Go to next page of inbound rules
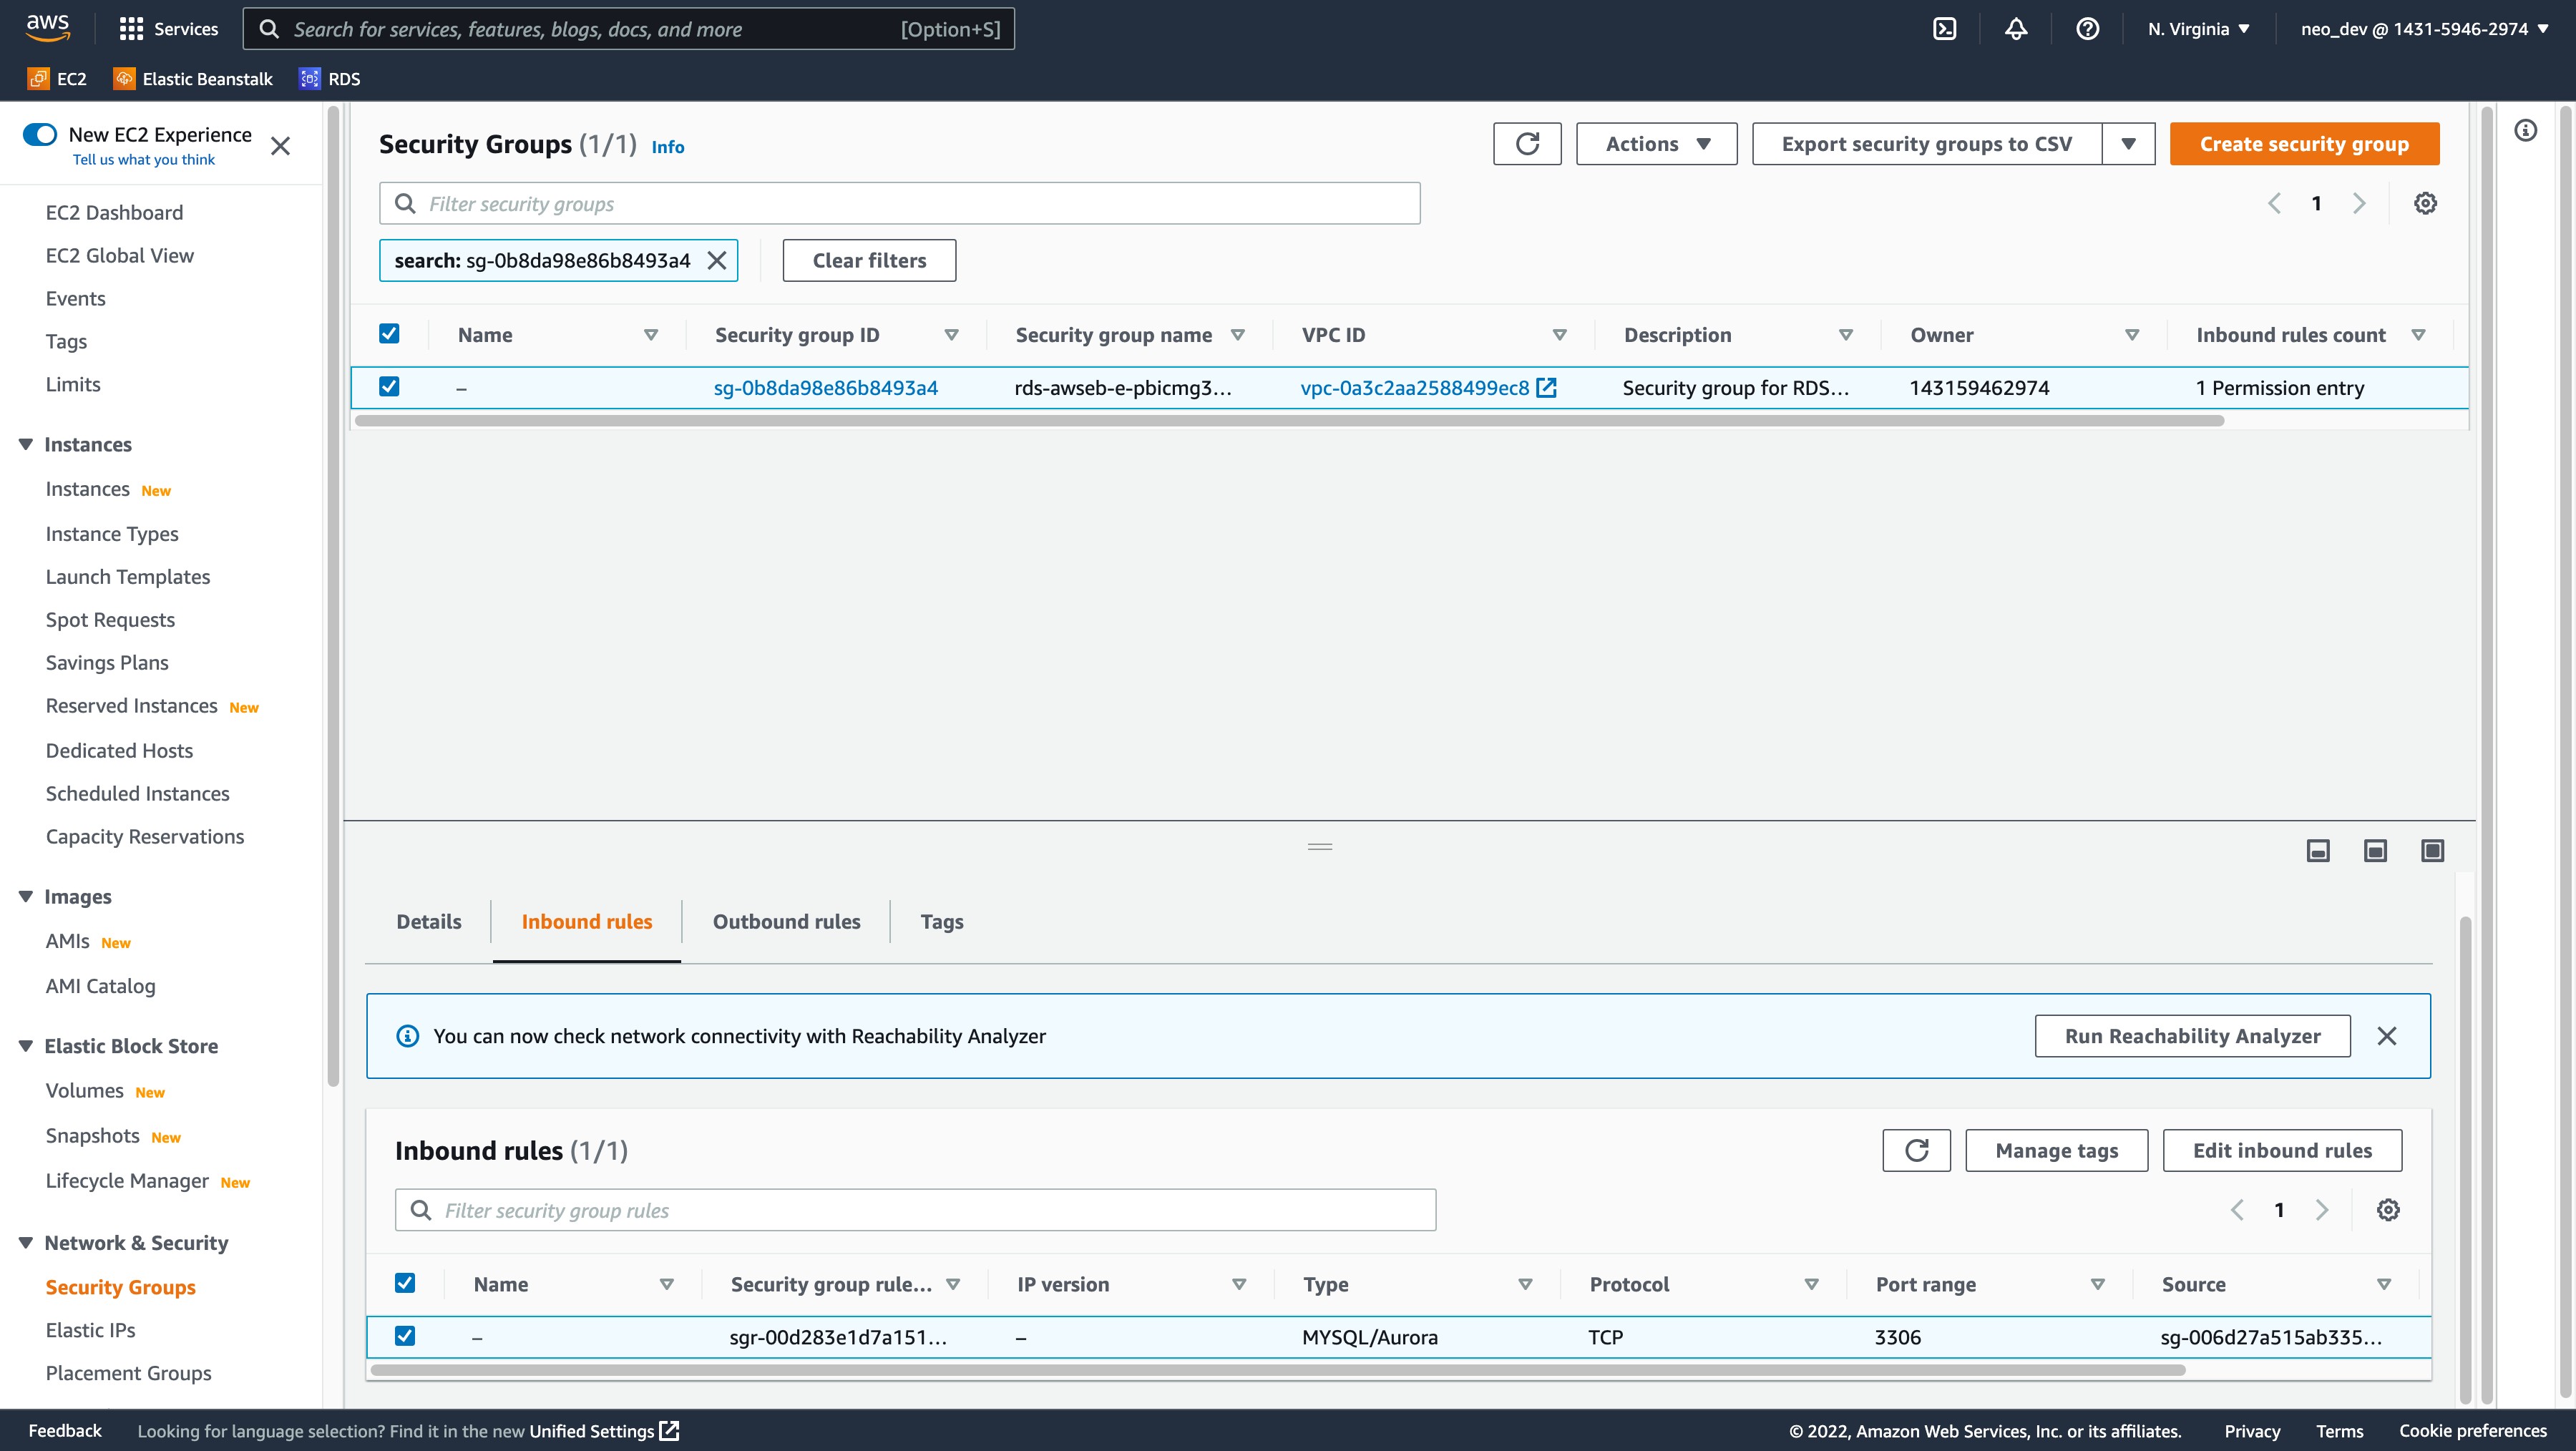Viewport: 2576px width, 1451px height. click(2322, 1210)
